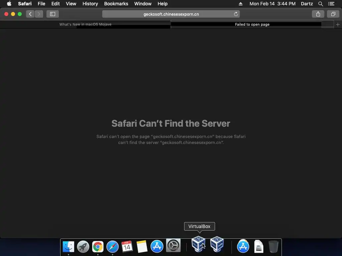342x256 pixels.
Task: Reload the page with the refresh icon
Action: click(x=236, y=14)
